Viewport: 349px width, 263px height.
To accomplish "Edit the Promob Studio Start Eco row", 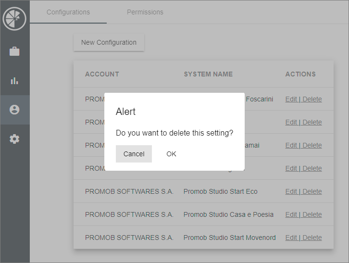I will pyautogui.click(x=291, y=191).
